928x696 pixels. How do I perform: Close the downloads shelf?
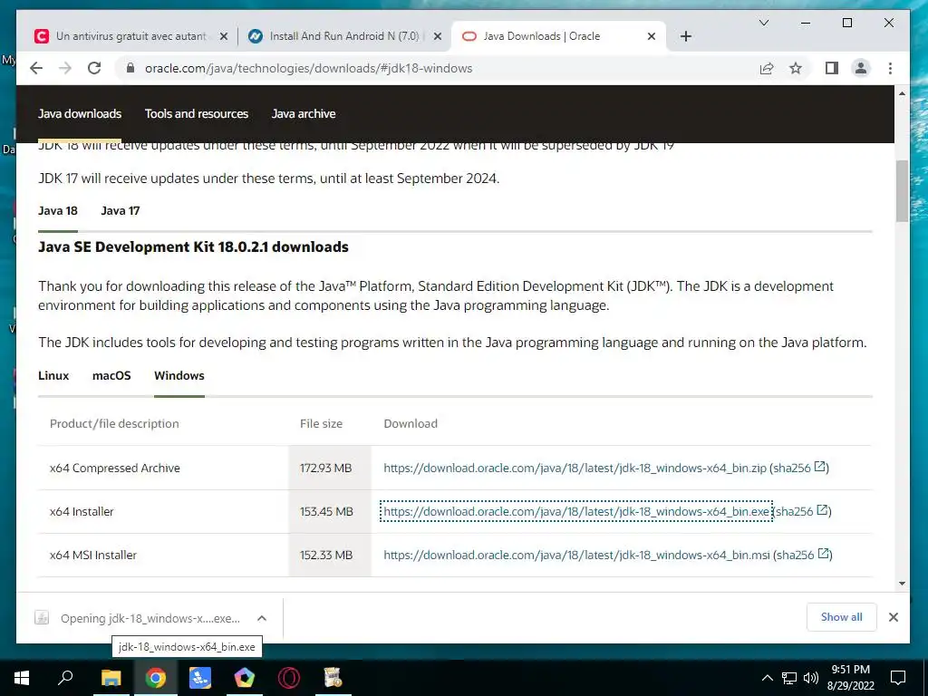[x=894, y=617]
